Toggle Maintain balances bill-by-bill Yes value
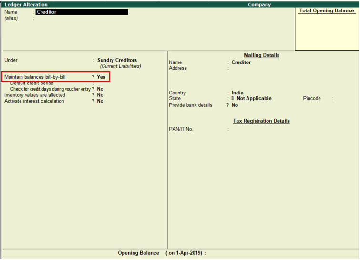Viewport: 360px width, 260px height. click(101, 77)
